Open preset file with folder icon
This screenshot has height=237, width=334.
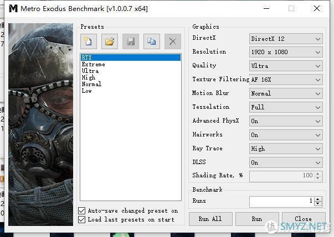click(110, 41)
